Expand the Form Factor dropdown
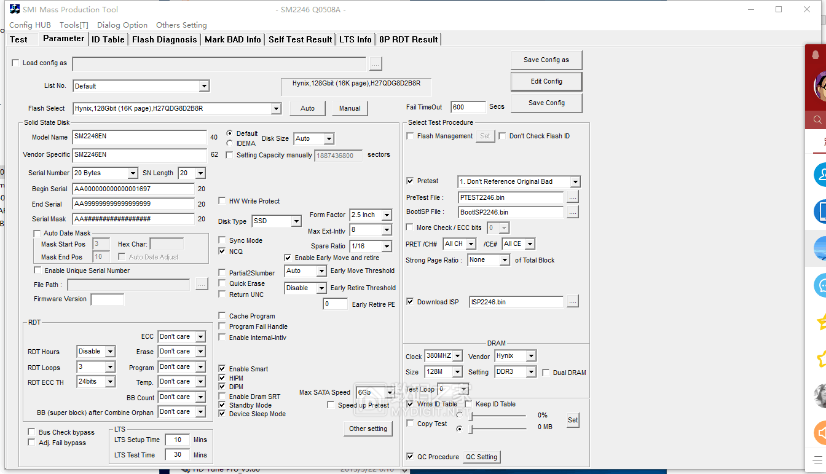Image resolution: width=826 pixels, height=474 pixels. [387, 215]
